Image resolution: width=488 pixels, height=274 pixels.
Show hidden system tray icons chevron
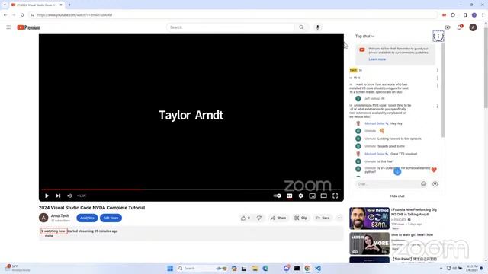[441, 269]
